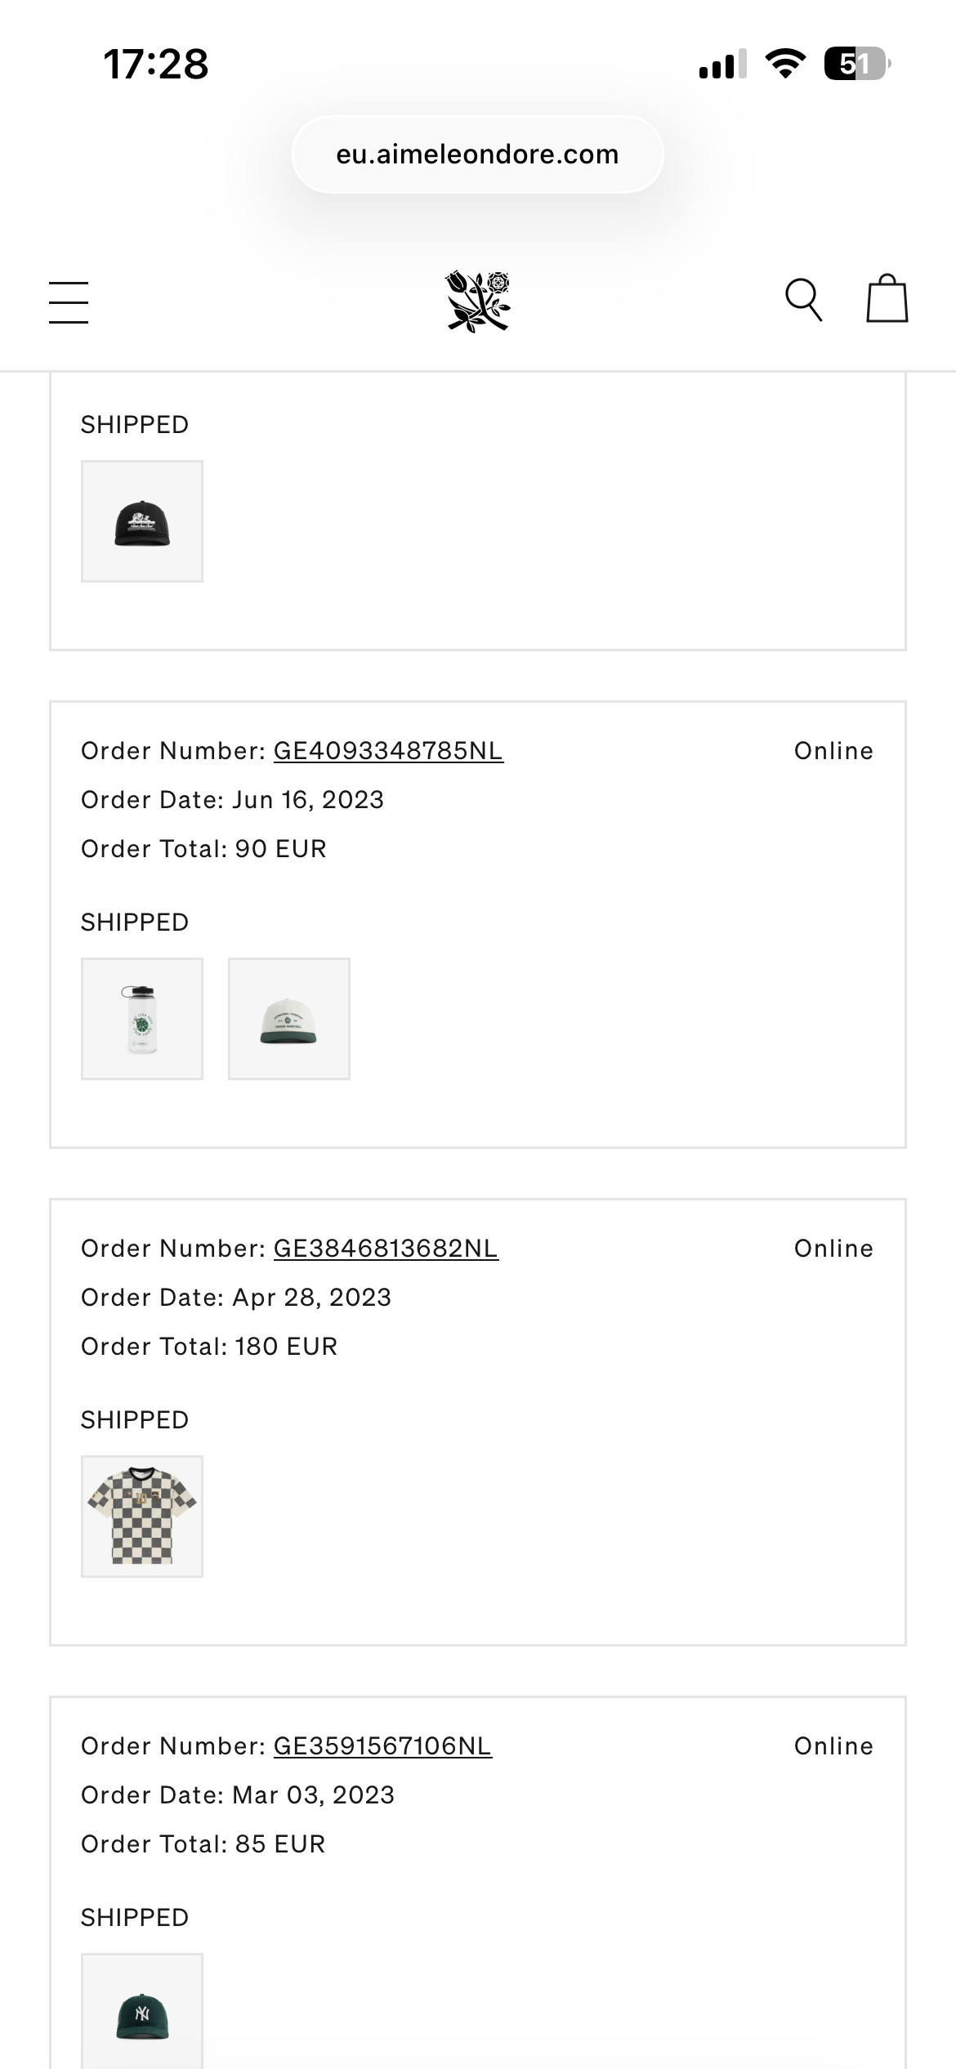Tap the Aimé Leon Dore flower logo

[478, 302]
